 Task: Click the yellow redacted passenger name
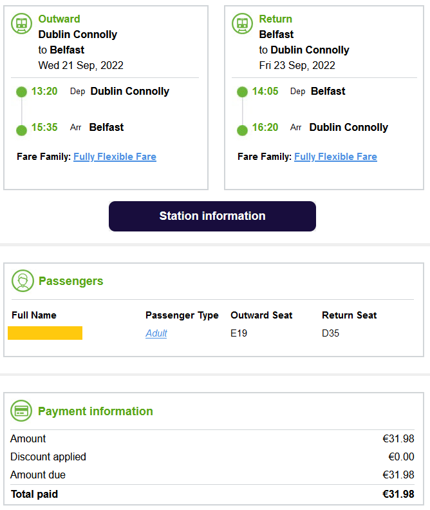point(45,333)
